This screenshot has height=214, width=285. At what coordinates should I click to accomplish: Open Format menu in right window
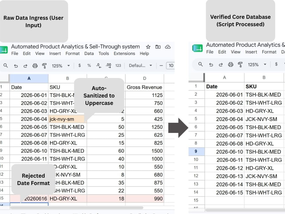[x=269, y=52]
